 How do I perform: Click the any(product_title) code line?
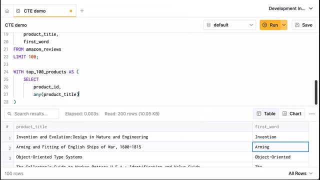tap(56, 94)
